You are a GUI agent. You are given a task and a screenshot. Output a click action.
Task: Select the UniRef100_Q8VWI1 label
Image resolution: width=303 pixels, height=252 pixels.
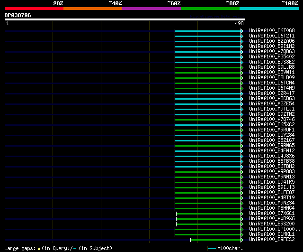click(272, 73)
